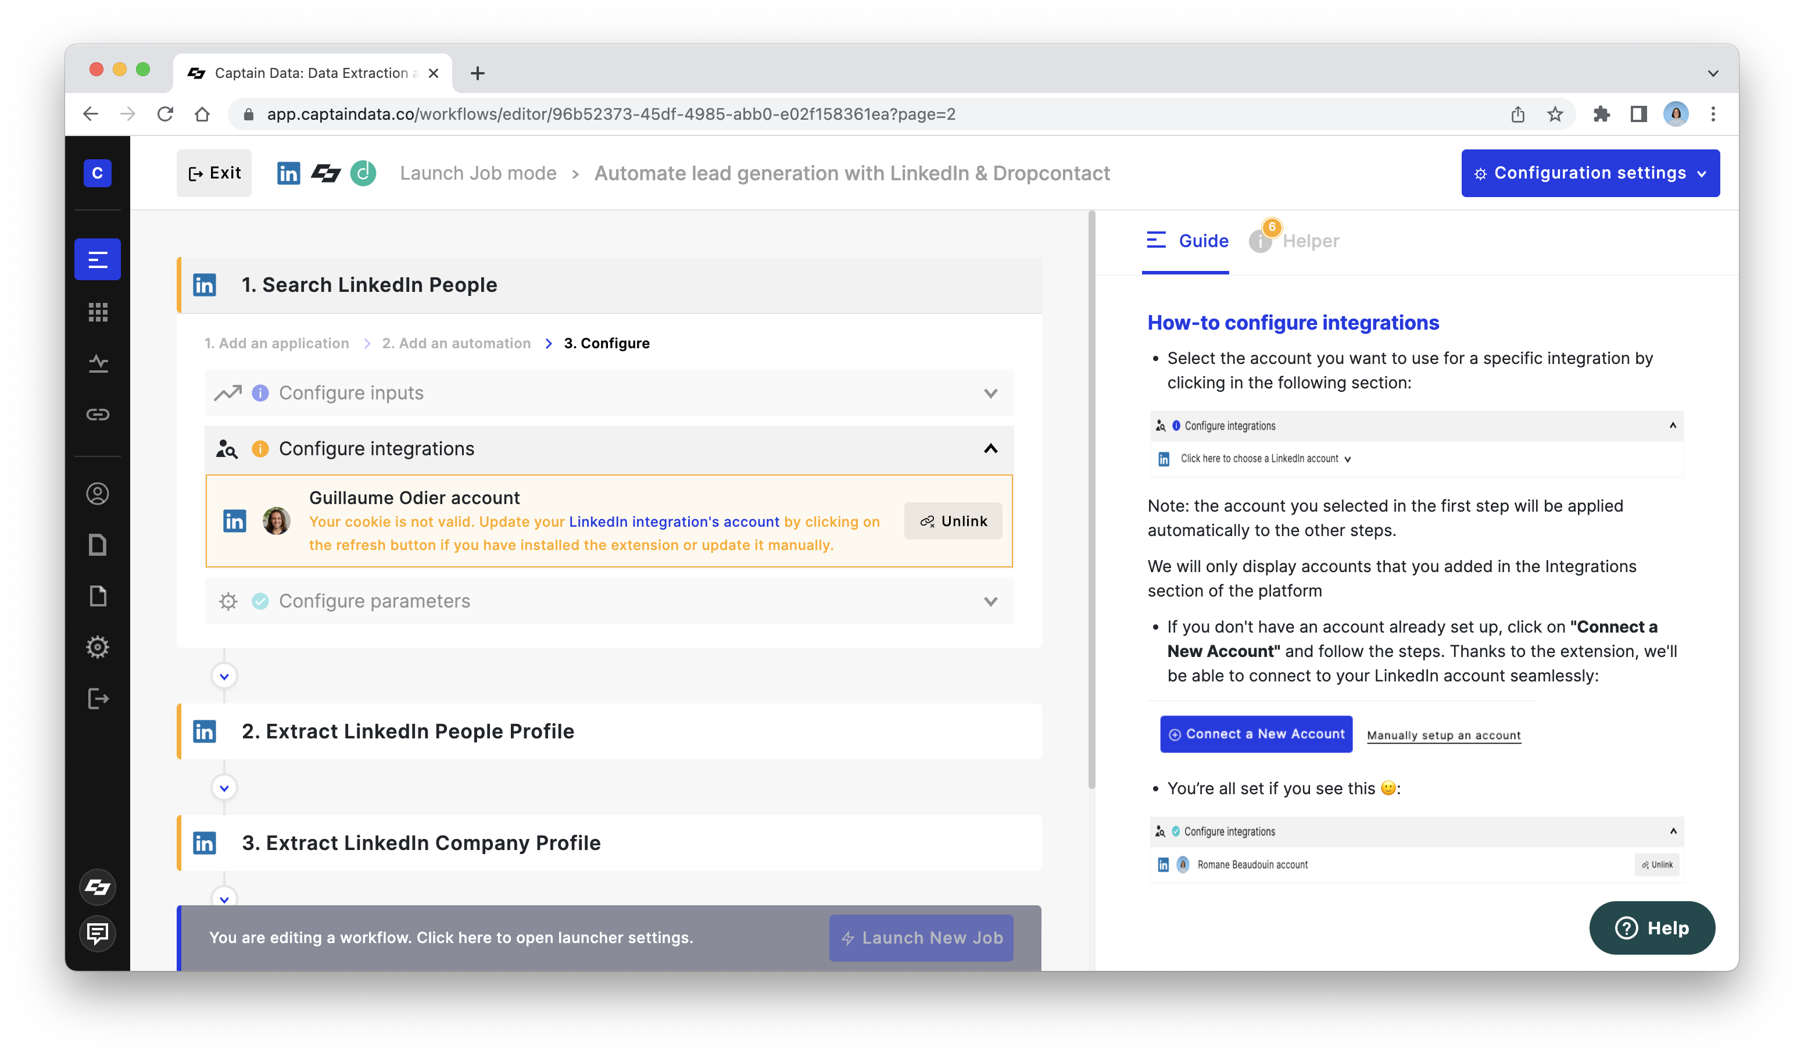Screen dimensions: 1804x1057
Task: Click Launch Job mode breadcrumb
Action: tap(478, 173)
